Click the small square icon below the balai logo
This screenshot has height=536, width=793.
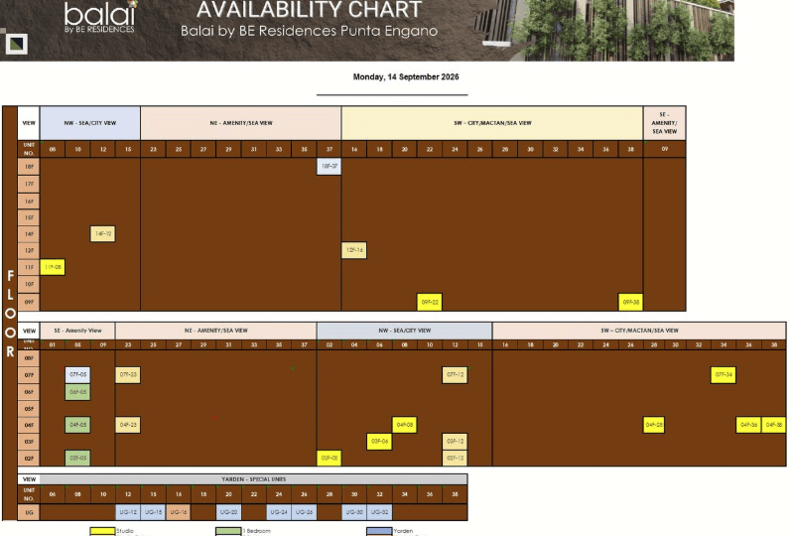(x=16, y=44)
